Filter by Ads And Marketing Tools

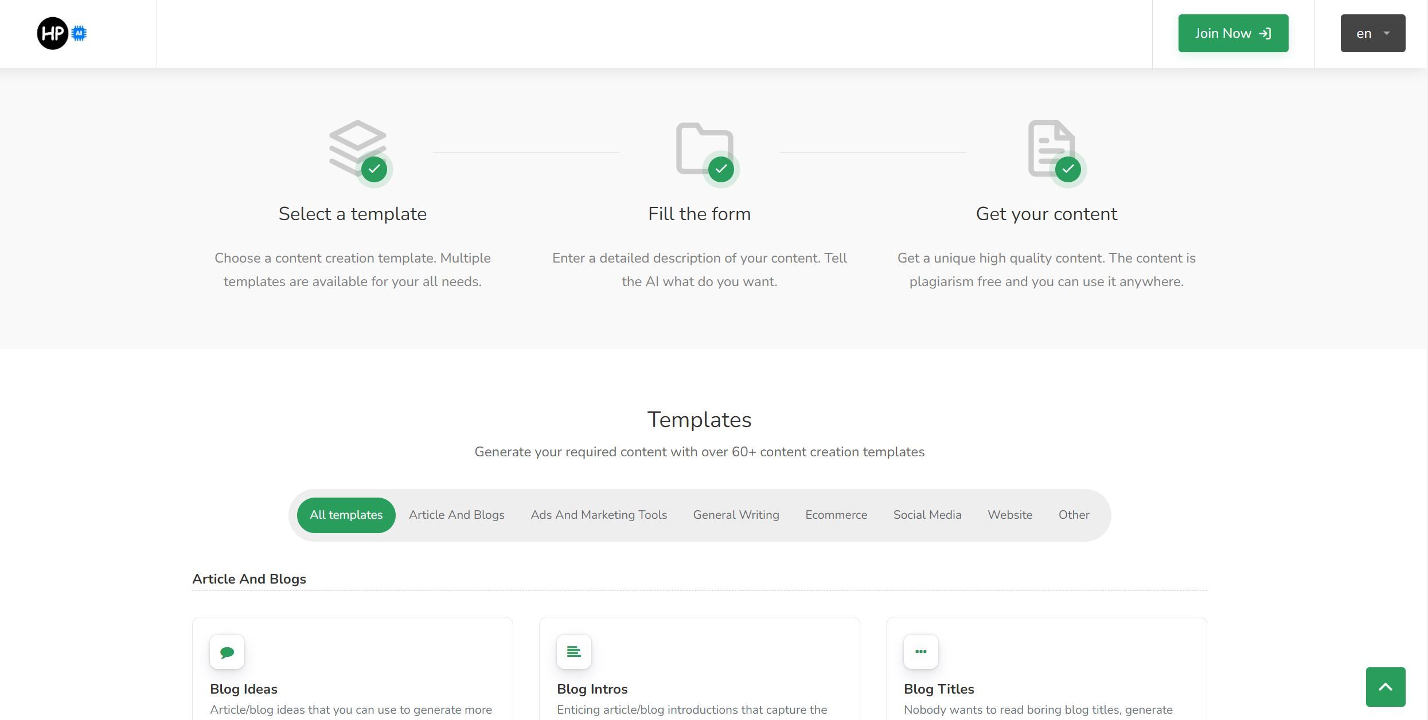coord(599,515)
